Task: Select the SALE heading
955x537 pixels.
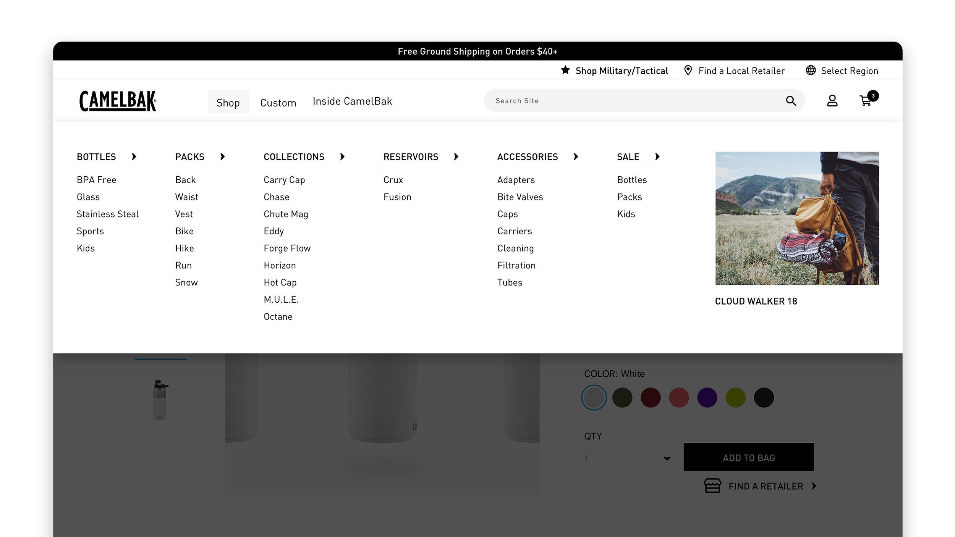Action: pyautogui.click(x=628, y=156)
